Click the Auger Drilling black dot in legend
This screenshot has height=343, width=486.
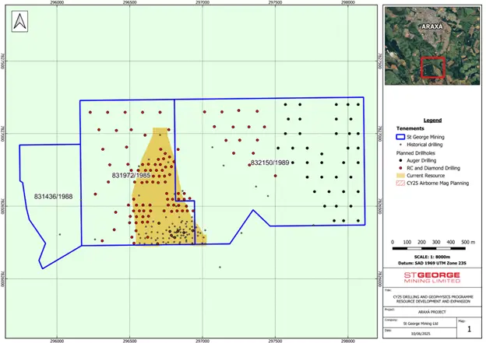pos(400,160)
